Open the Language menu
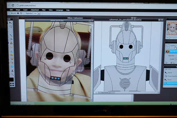Viewport: 177px width, 118px height. (59, 10)
